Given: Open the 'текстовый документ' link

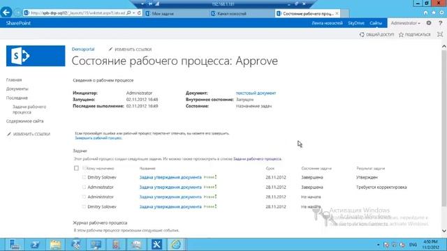Looking at the screenshot, I should pyautogui.click(x=256, y=93).
